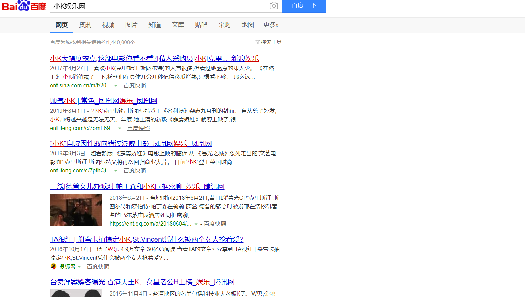Viewport: 525px width, 297px height.
Task: Expand dropdown arrow next to ent.ifeng.com/c/7pfhQt URL
Action: click(116, 171)
